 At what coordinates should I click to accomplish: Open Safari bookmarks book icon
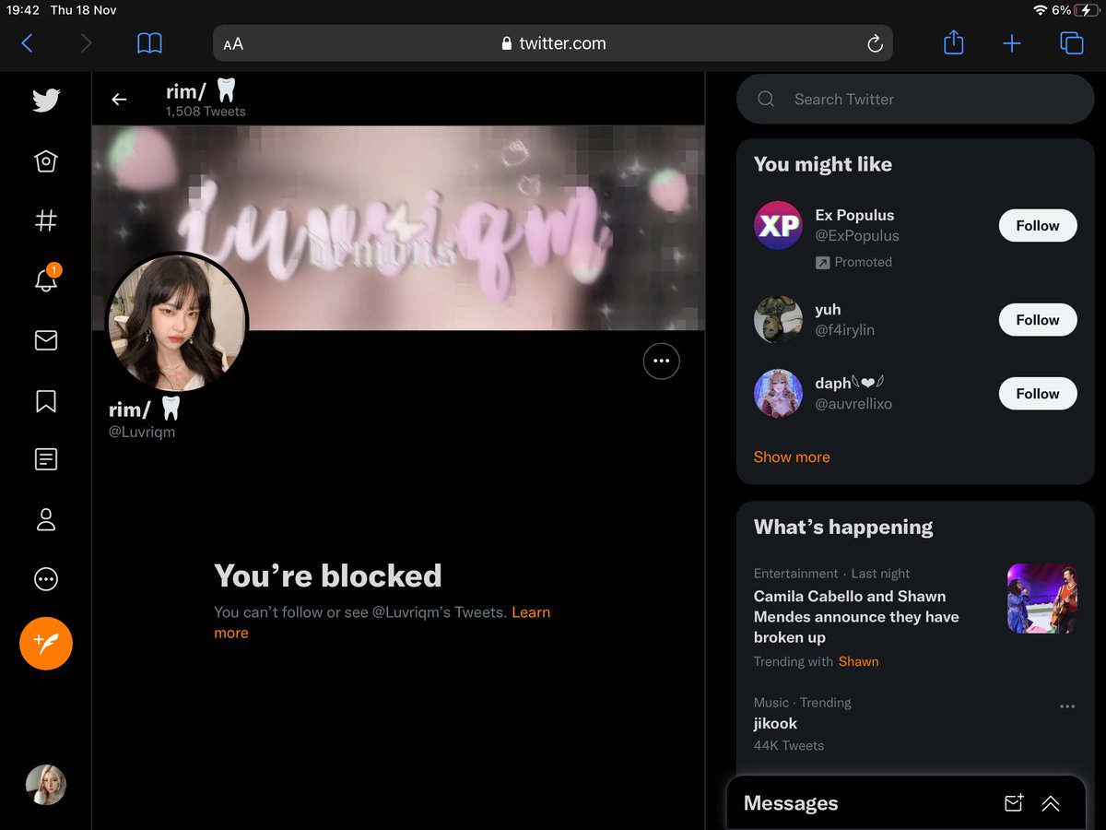pyautogui.click(x=149, y=42)
